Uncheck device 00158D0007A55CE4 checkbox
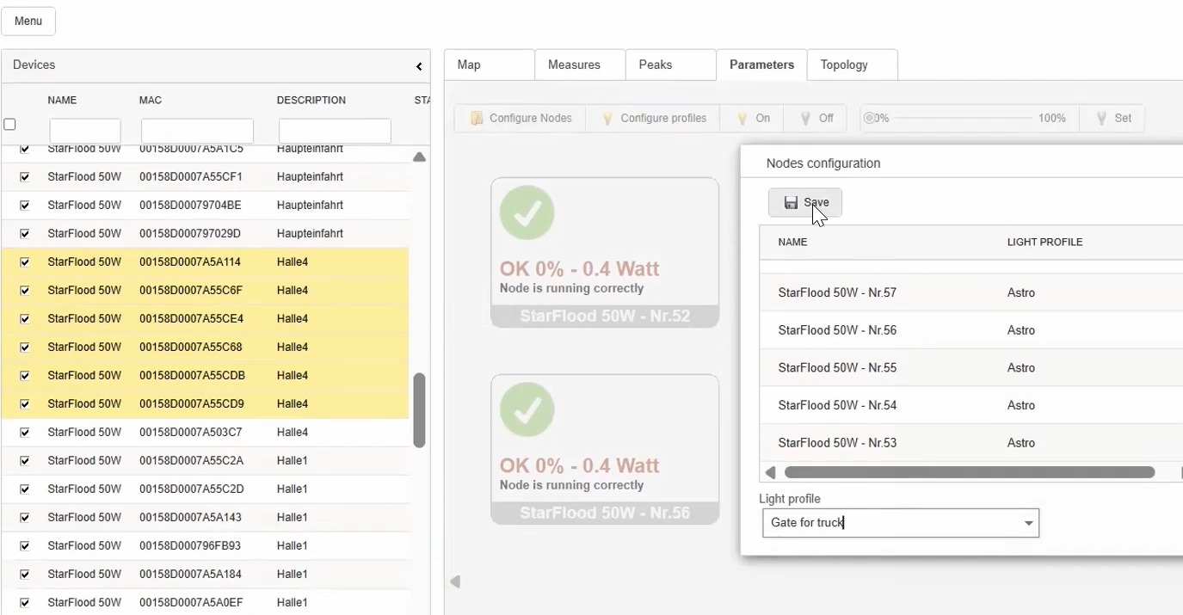Image resolution: width=1183 pixels, height=615 pixels. pos(24,319)
